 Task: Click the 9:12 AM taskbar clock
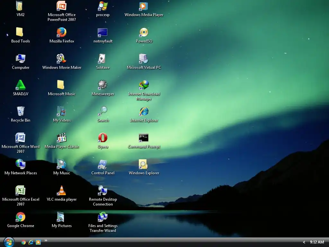(x=317, y=242)
